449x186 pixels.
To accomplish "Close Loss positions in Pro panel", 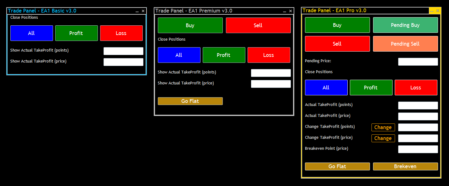I will coord(416,88).
